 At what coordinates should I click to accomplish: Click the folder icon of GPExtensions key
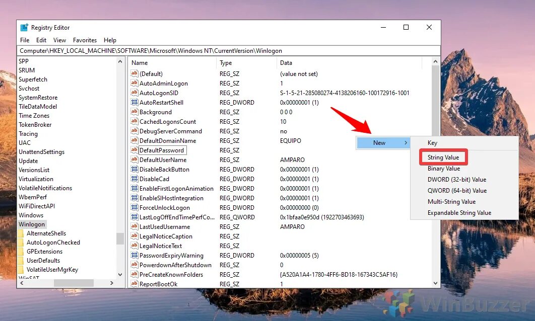[21, 252]
